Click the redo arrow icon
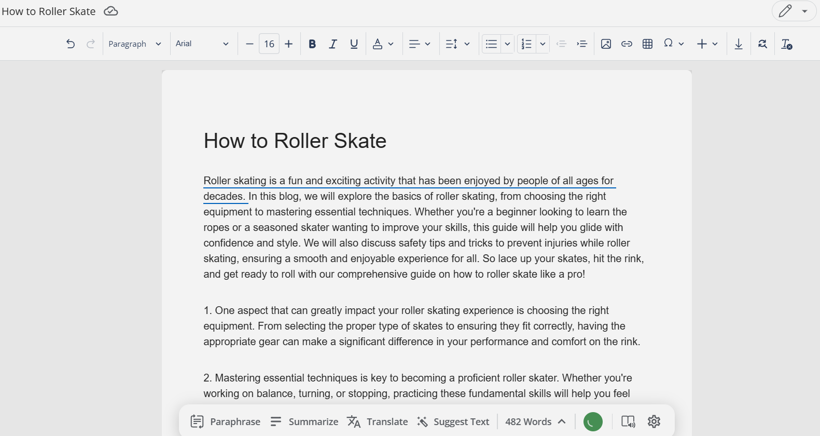The image size is (820, 436). 91,44
